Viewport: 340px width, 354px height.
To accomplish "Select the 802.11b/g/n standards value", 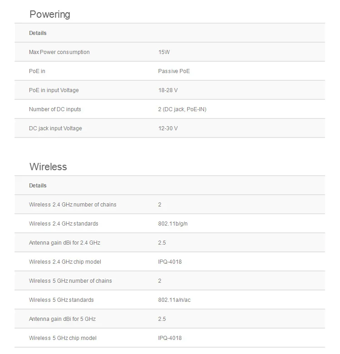I will coord(173,224).
